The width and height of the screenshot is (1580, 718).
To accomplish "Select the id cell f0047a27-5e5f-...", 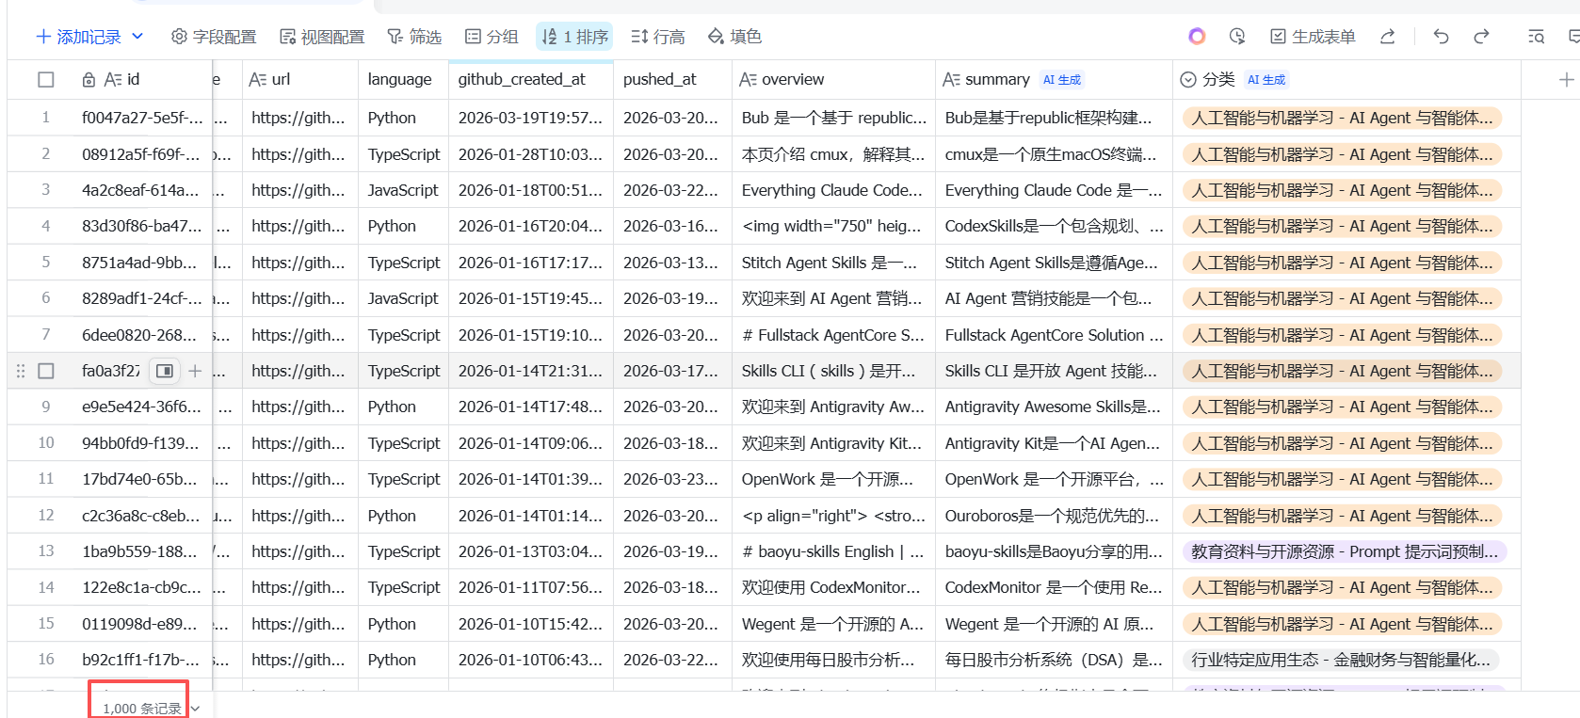I will point(142,118).
